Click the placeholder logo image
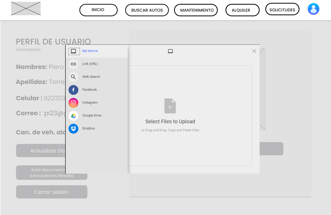This screenshot has width=331, height=215. [x=26, y=9]
